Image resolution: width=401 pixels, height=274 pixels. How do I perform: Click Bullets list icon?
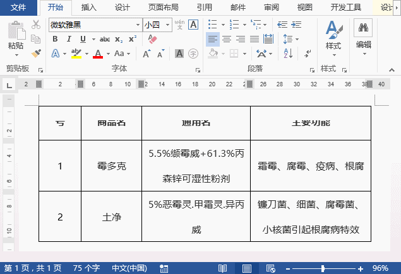(213, 25)
